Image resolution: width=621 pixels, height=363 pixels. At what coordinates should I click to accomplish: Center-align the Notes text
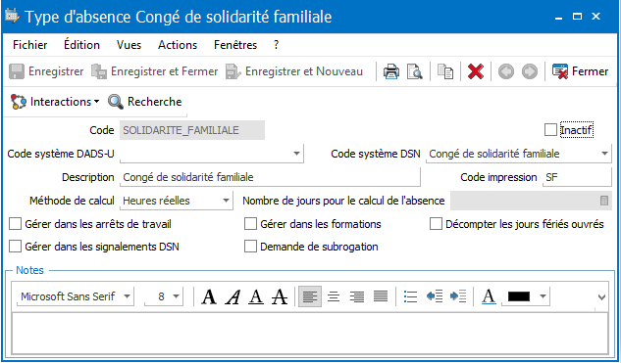pos(334,296)
